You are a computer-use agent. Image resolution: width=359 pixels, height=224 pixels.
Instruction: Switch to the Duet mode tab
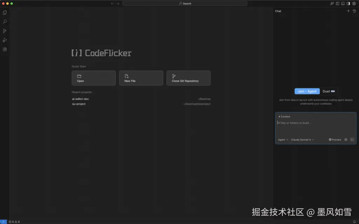pos(328,91)
